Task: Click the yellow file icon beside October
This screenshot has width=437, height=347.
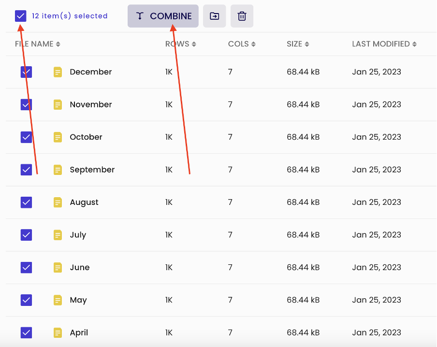Action: [x=58, y=137]
